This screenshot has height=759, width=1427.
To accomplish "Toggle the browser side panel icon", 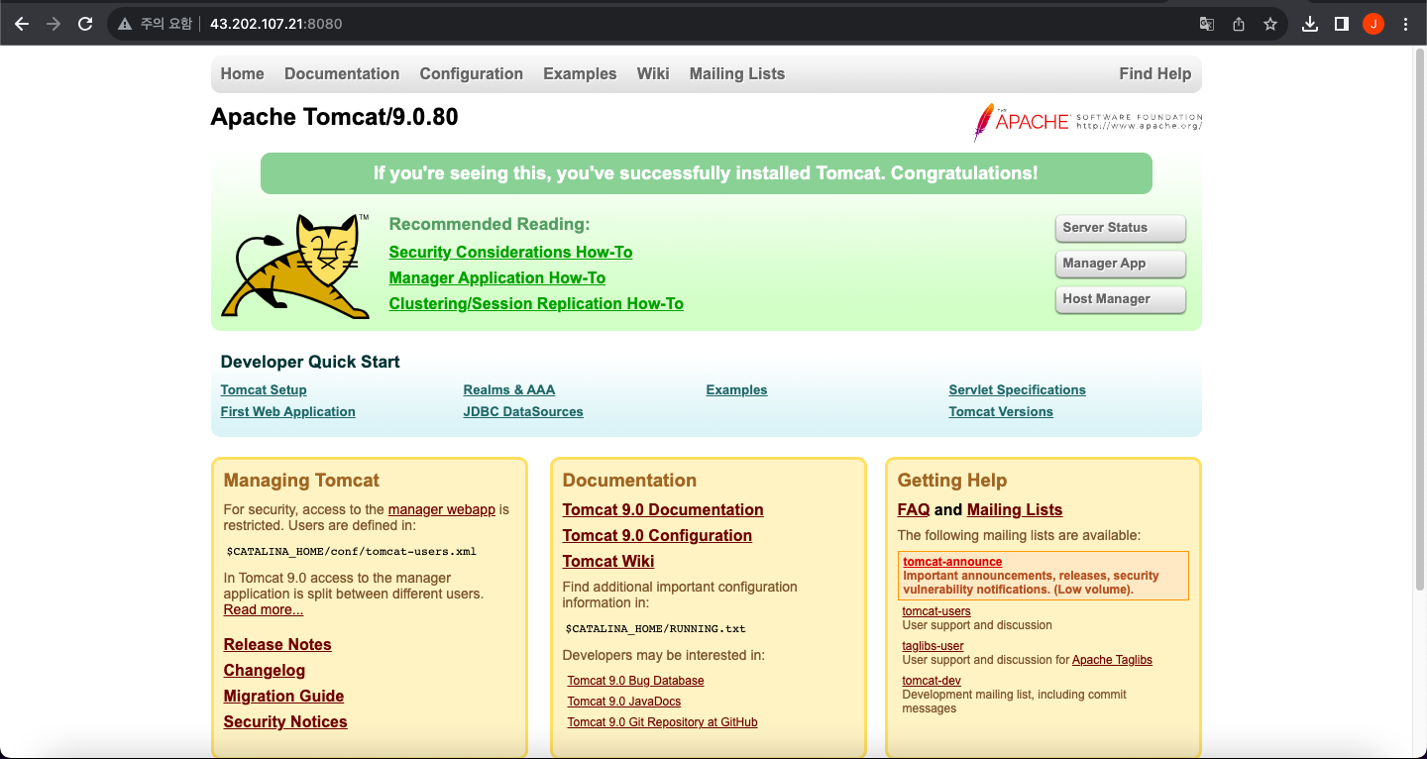I will pos(1342,24).
